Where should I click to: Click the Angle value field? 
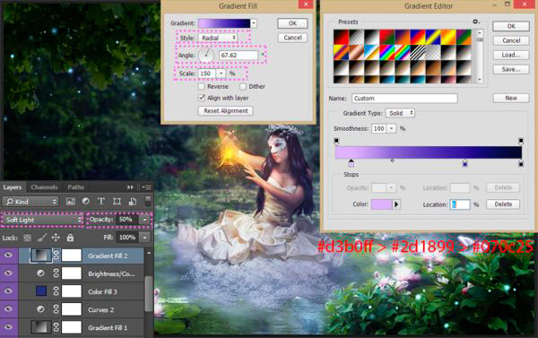[239, 55]
